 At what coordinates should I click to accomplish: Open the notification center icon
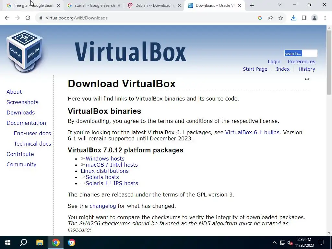point(321,243)
